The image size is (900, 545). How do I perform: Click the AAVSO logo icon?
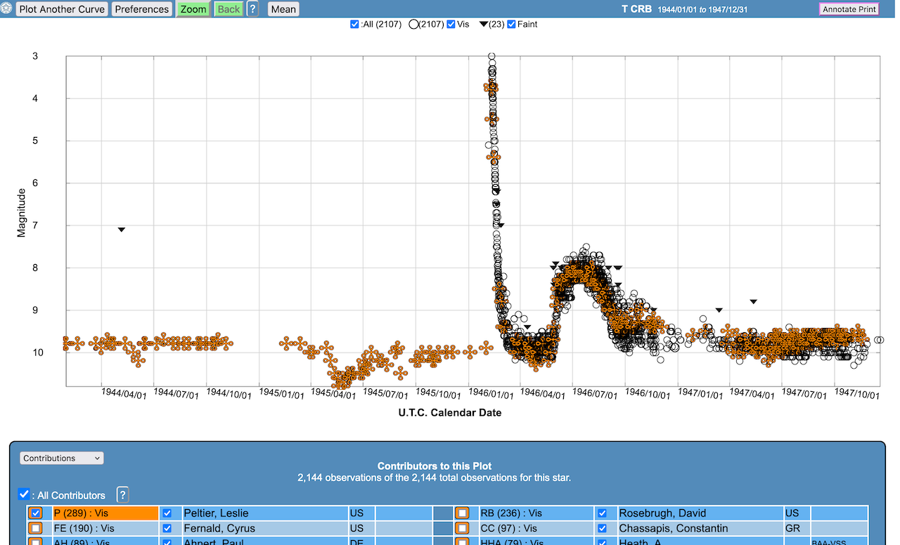pos(6,9)
